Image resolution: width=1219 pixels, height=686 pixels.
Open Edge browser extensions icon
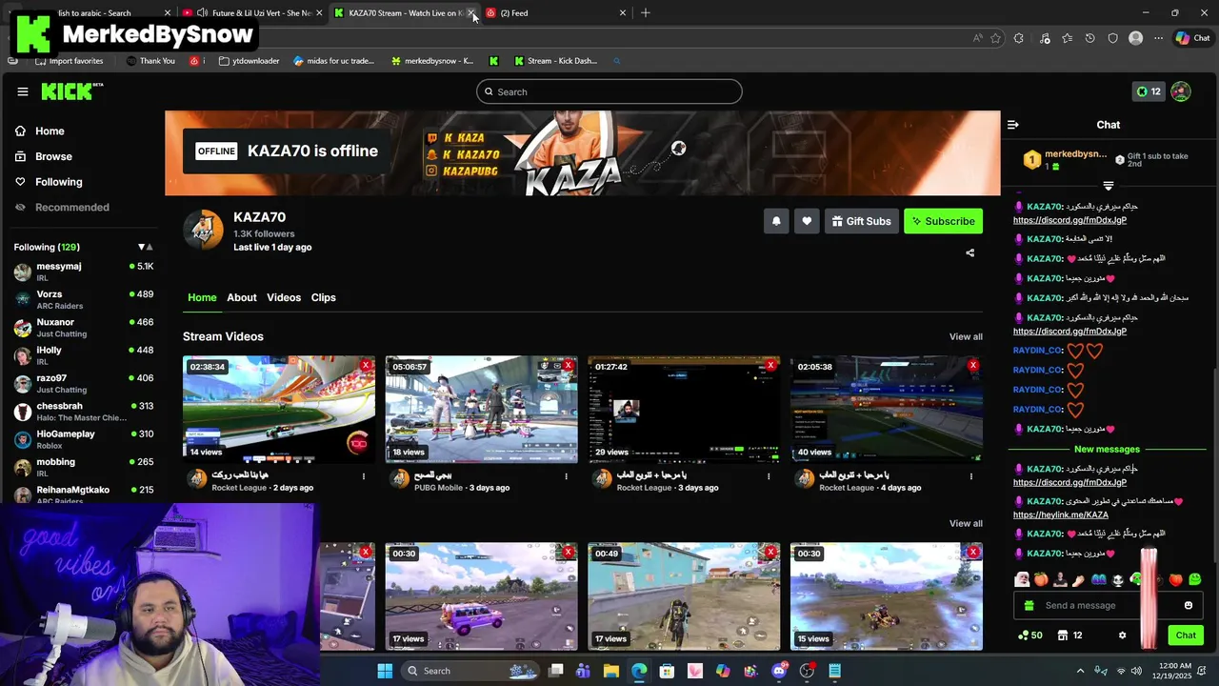coord(1019,38)
